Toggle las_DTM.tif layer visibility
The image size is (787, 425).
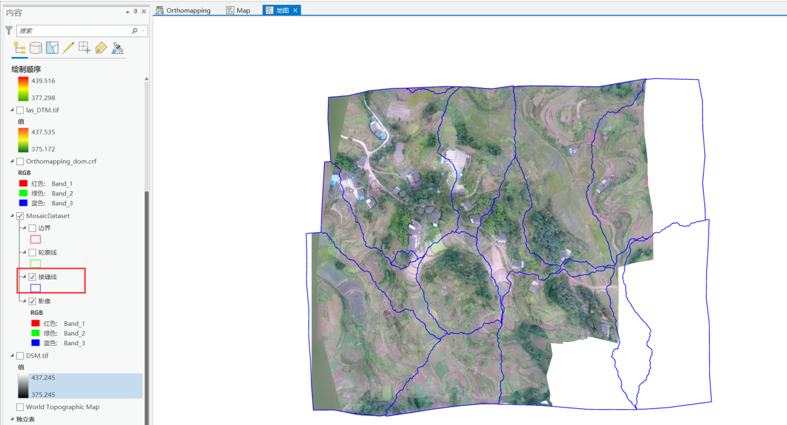point(20,110)
